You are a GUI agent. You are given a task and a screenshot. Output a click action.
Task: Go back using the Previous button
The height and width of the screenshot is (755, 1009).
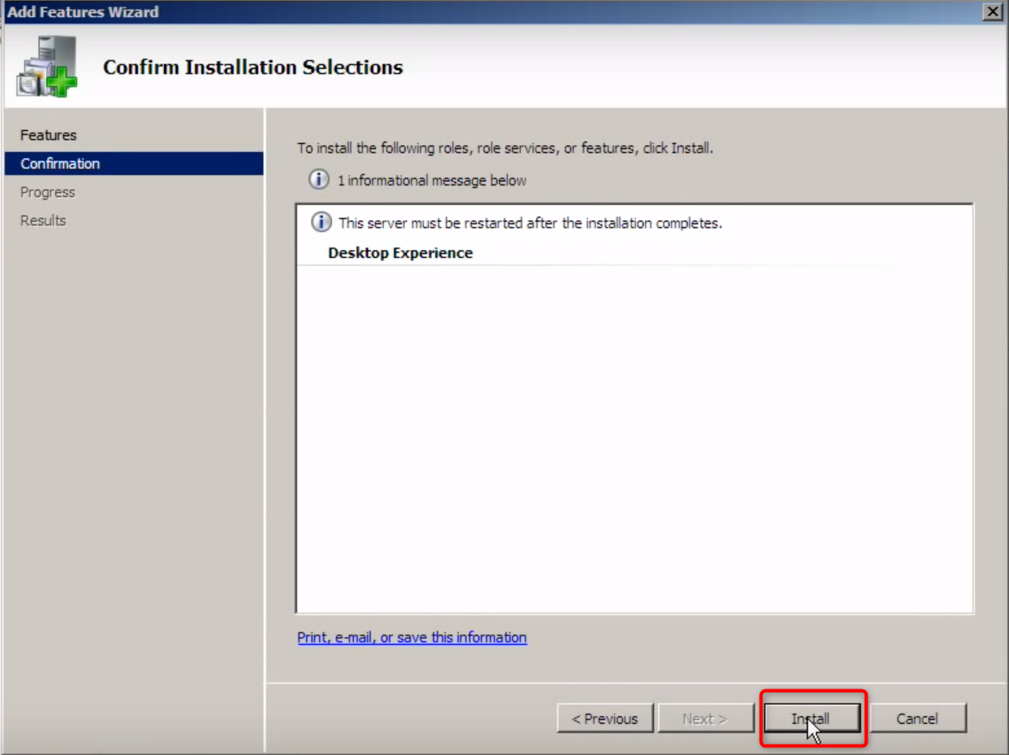605,719
